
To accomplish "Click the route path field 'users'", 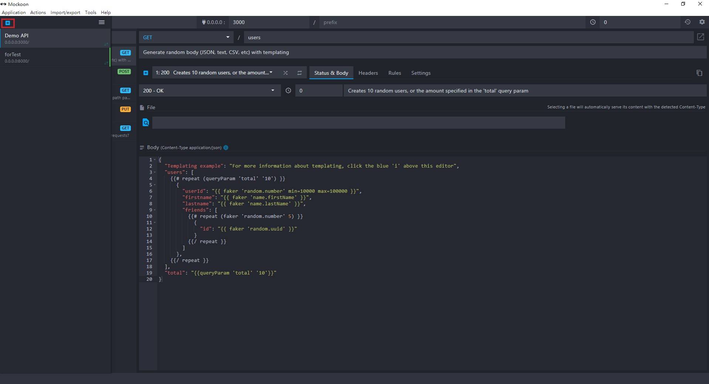I will [468, 37].
